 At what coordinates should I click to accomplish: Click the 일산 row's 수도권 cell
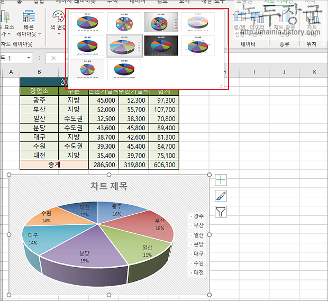[x=74, y=118]
